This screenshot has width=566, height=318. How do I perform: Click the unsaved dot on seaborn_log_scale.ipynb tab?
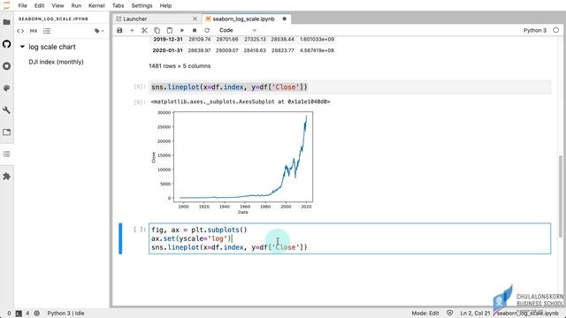285,19
